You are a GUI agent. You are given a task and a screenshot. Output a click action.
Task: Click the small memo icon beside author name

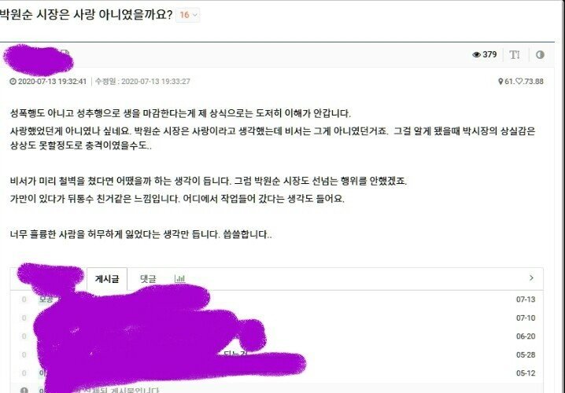(x=65, y=53)
